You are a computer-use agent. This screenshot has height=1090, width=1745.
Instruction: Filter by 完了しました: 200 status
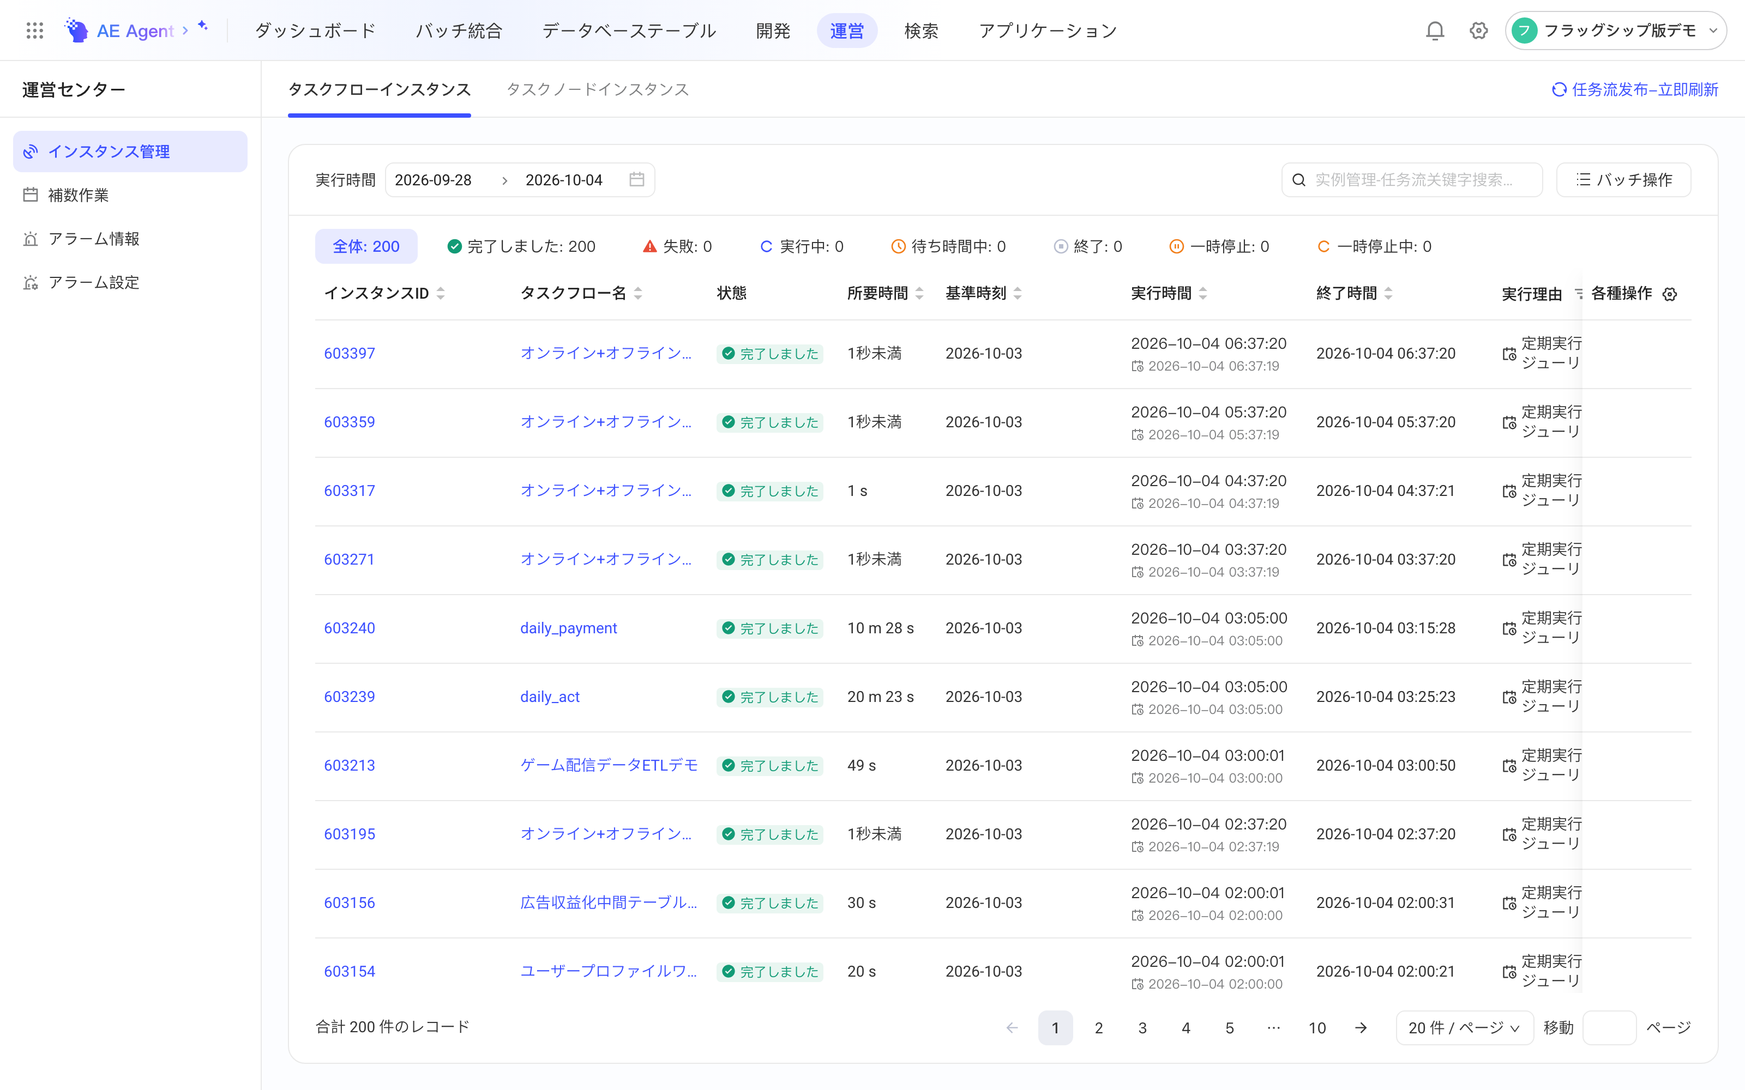(521, 246)
